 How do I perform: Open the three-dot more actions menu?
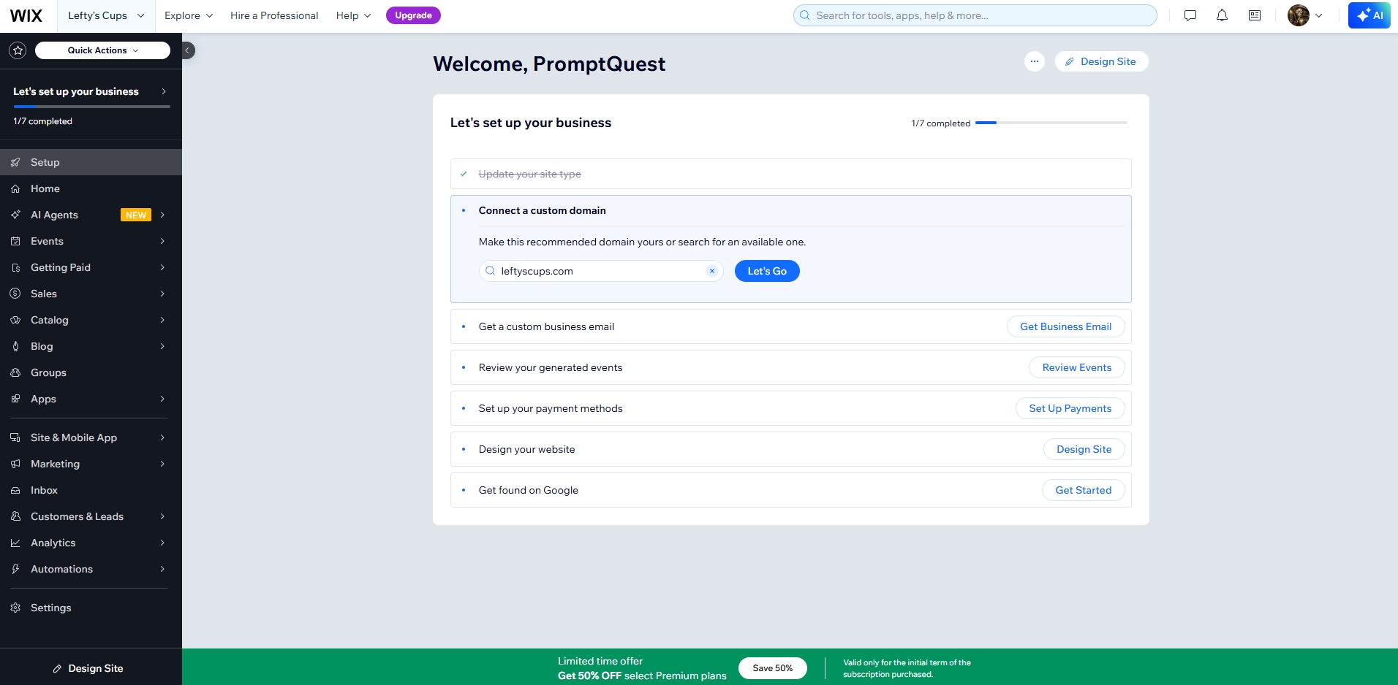[1034, 61]
